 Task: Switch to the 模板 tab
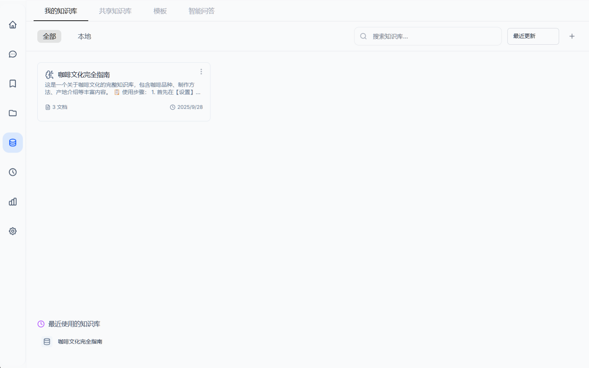[x=160, y=11]
